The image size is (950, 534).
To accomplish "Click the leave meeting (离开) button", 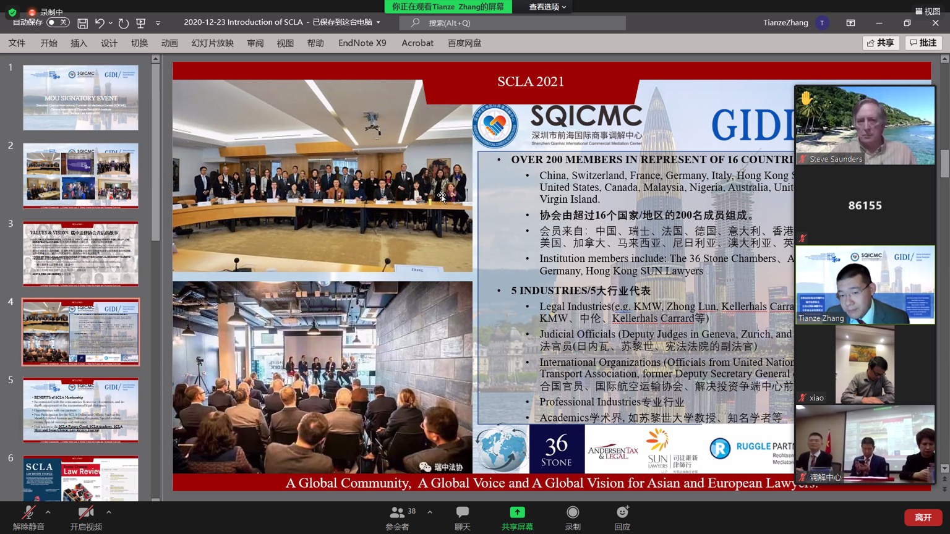I will pos(923,517).
